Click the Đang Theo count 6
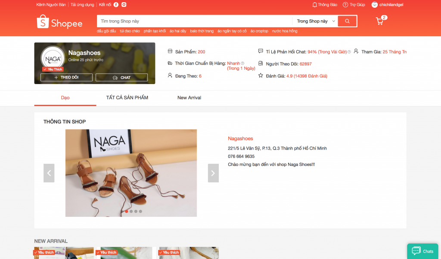 pos(200,76)
